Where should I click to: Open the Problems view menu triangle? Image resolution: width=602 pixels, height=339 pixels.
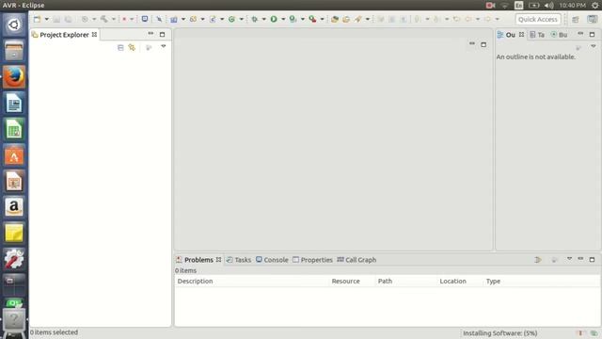(x=569, y=259)
